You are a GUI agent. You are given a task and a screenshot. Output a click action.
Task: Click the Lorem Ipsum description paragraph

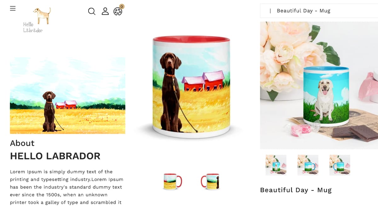66,187
